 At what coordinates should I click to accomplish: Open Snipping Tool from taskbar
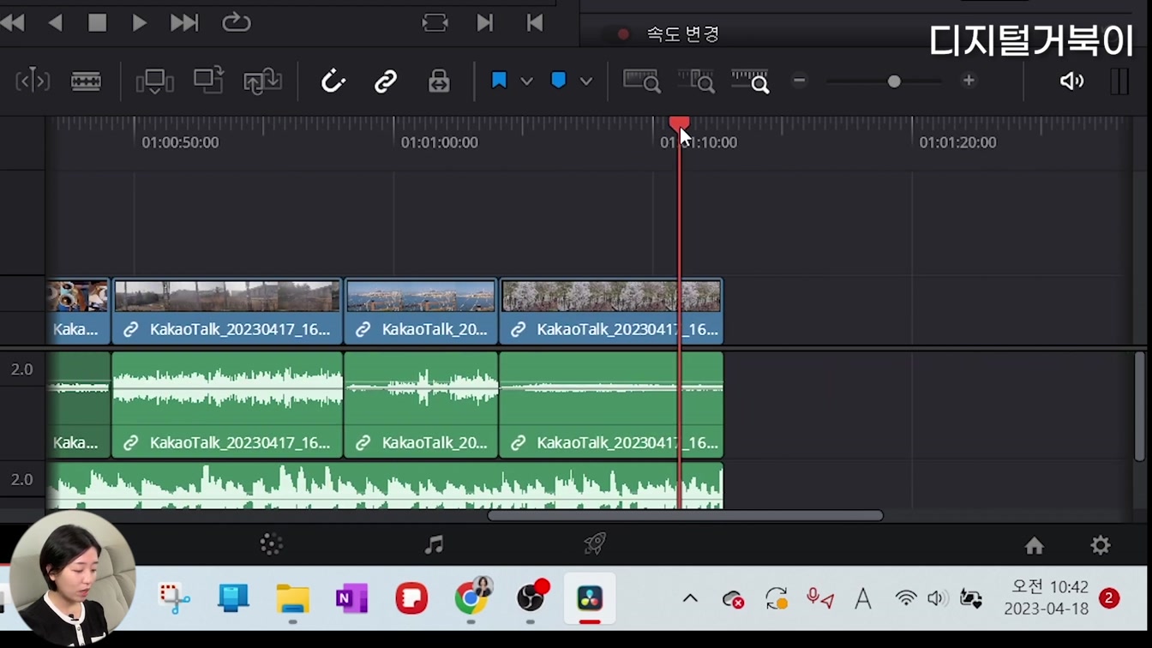coord(174,598)
